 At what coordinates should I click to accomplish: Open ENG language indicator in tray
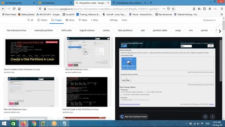coord(207,123)
